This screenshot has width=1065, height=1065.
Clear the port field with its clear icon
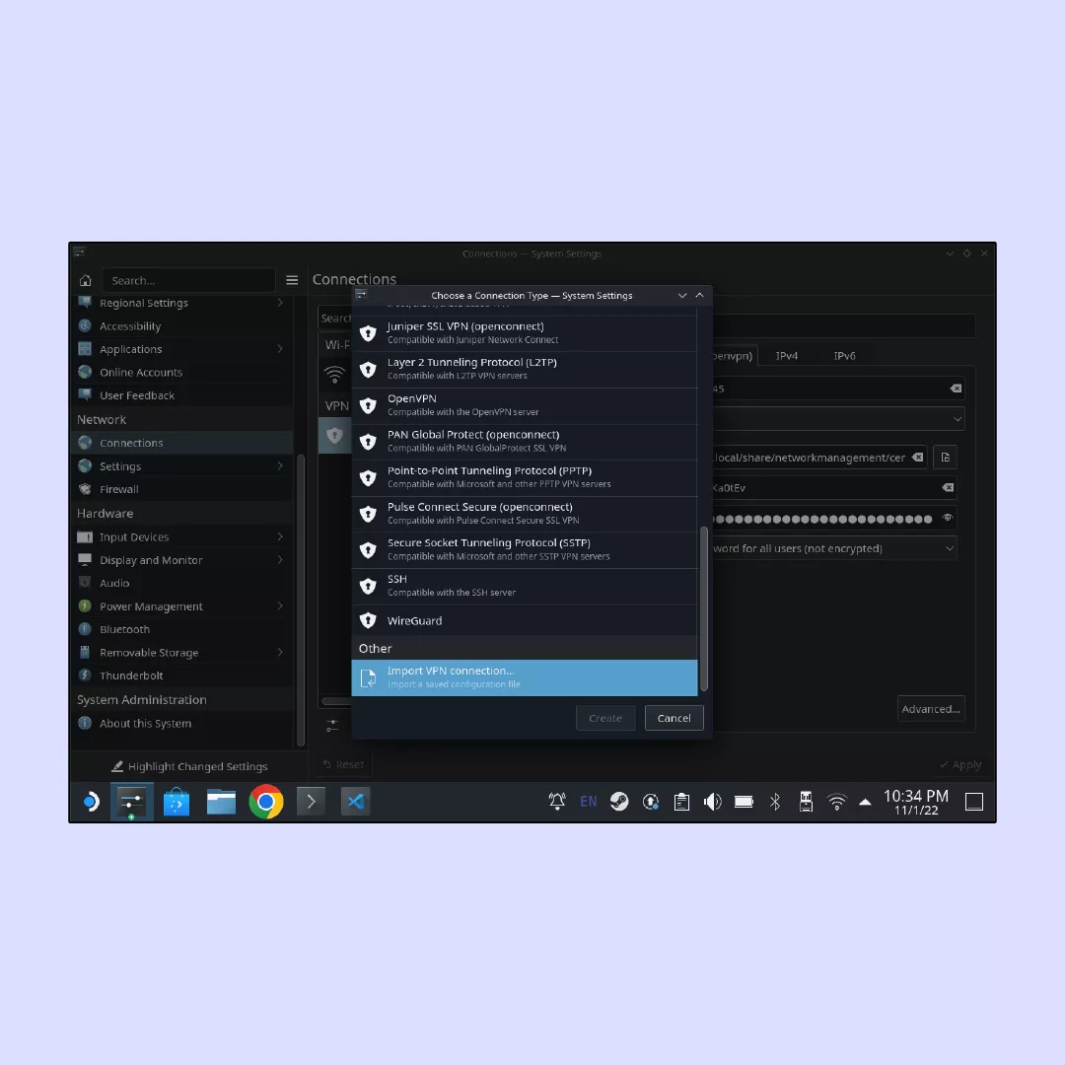[955, 388]
